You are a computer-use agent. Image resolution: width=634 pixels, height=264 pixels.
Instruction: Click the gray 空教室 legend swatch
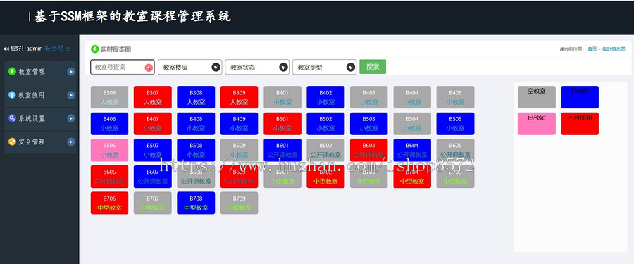click(537, 97)
